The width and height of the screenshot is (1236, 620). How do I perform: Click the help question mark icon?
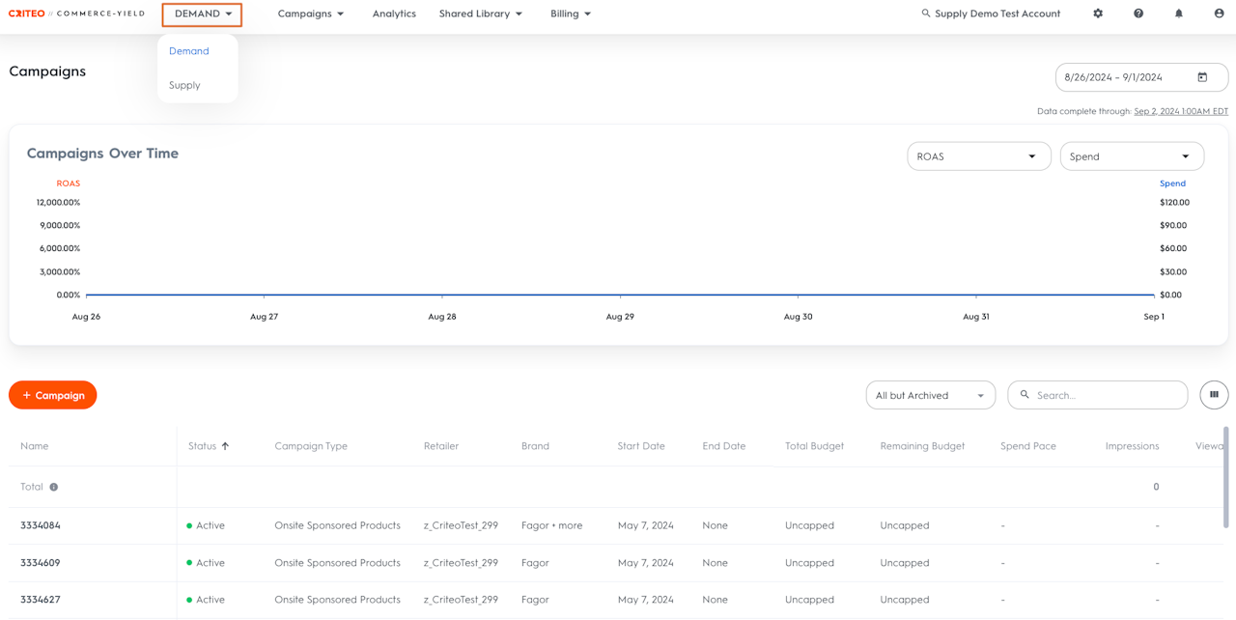click(x=1138, y=14)
